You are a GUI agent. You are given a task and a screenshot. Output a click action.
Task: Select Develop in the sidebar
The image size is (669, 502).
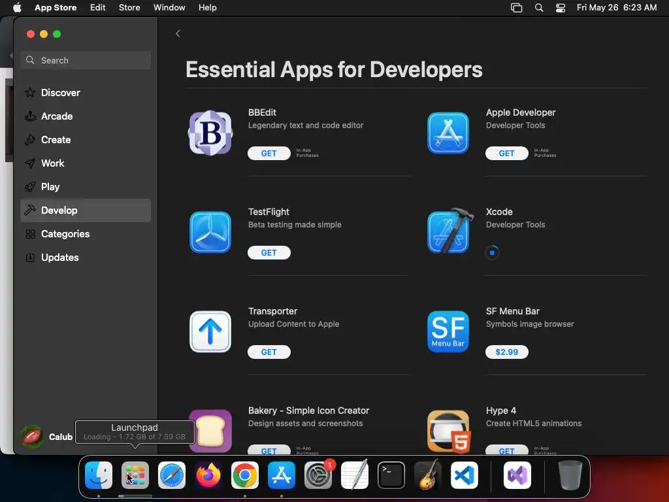point(86,210)
